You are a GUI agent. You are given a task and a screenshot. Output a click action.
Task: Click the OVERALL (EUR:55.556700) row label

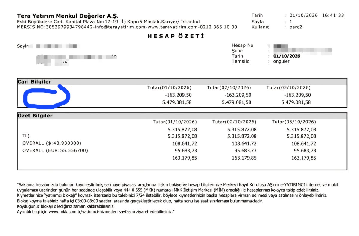click(55, 151)
